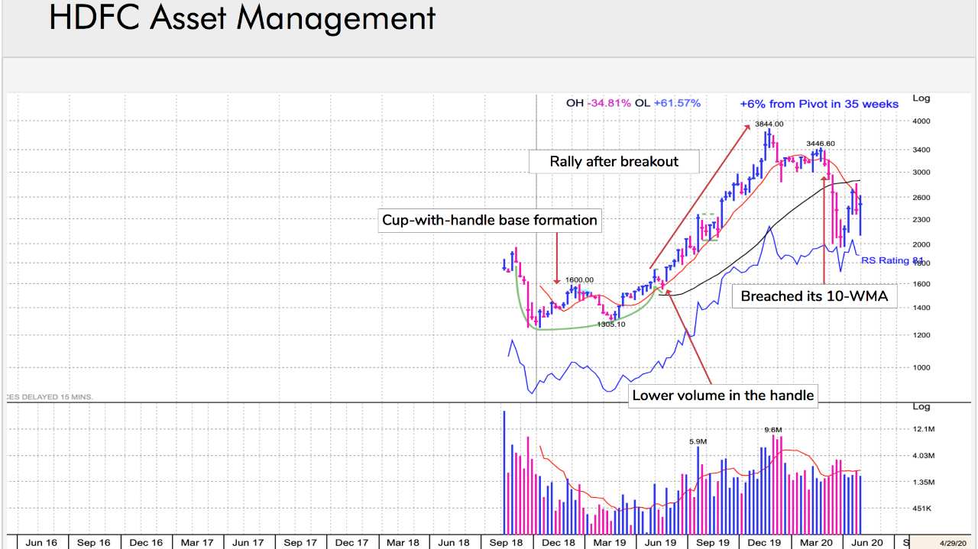Click the 'Mar 18' date on the time axis
Screen dimensions: 978x549
click(403, 543)
